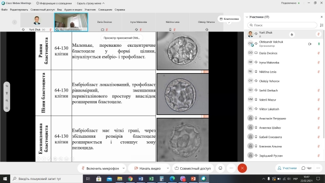
Task: Select Анжелка Шайко in participants list
Action: point(283,128)
